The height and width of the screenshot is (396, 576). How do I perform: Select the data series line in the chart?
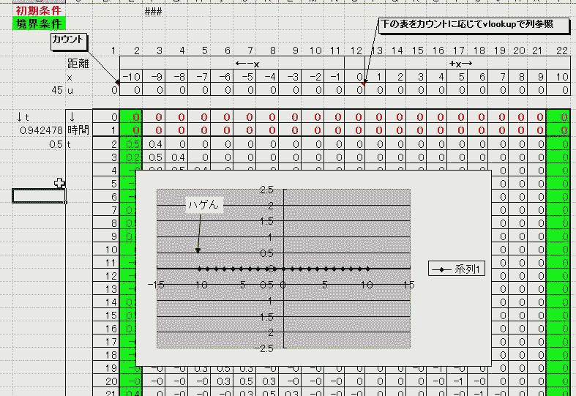click(283, 269)
